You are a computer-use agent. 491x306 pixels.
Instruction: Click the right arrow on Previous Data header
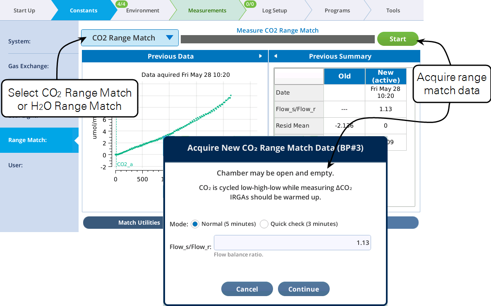pyautogui.click(x=261, y=56)
